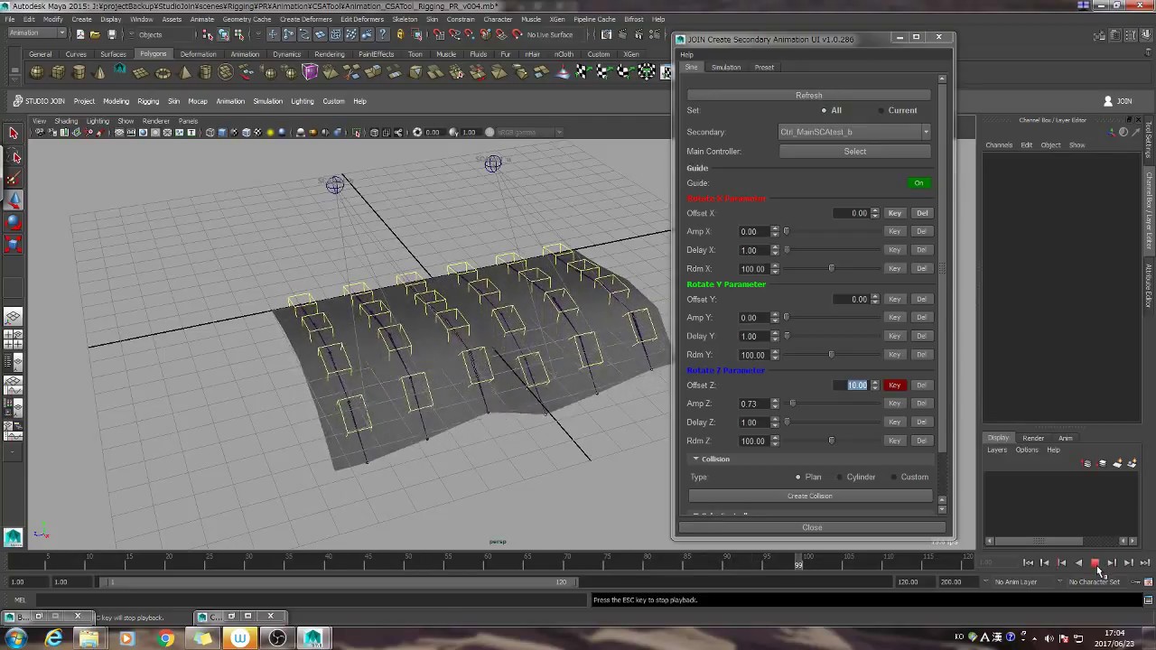
Task: Click the blue sphere tool in toolbox
Action: point(14,222)
